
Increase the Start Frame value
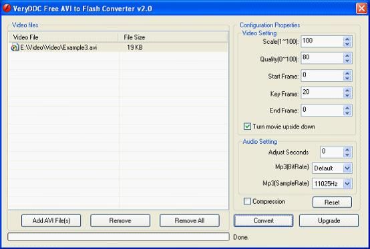coord(347,73)
